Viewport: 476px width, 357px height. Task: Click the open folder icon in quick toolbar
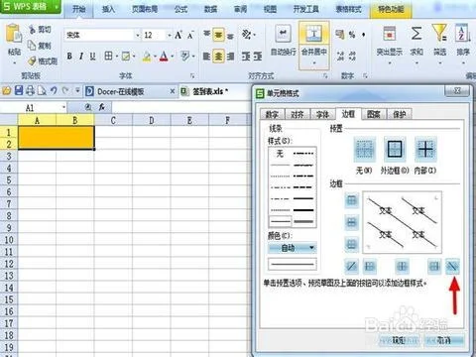coord(7,90)
